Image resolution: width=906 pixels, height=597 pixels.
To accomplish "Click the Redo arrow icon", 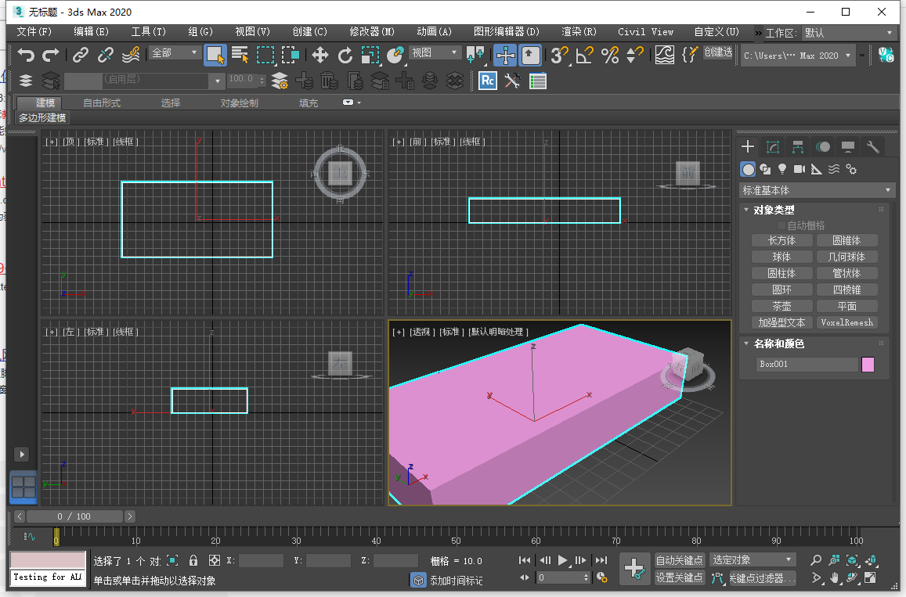I will tap(51, 55).
